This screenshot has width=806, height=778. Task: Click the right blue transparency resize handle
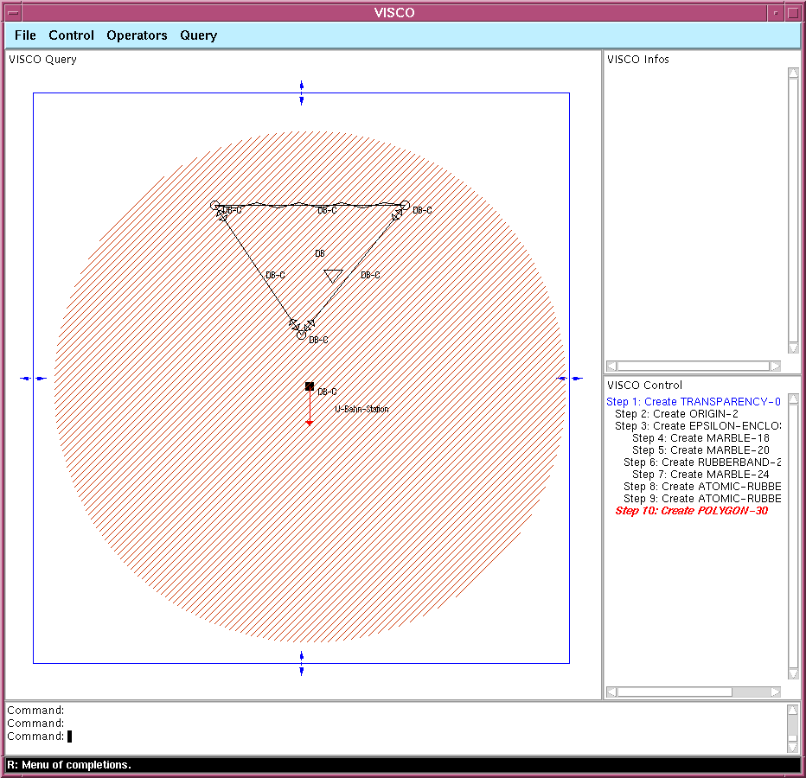[570, 379]
